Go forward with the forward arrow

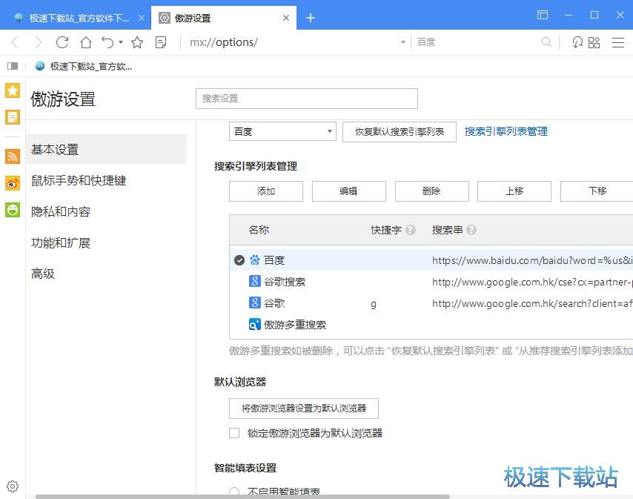(39, 42)
